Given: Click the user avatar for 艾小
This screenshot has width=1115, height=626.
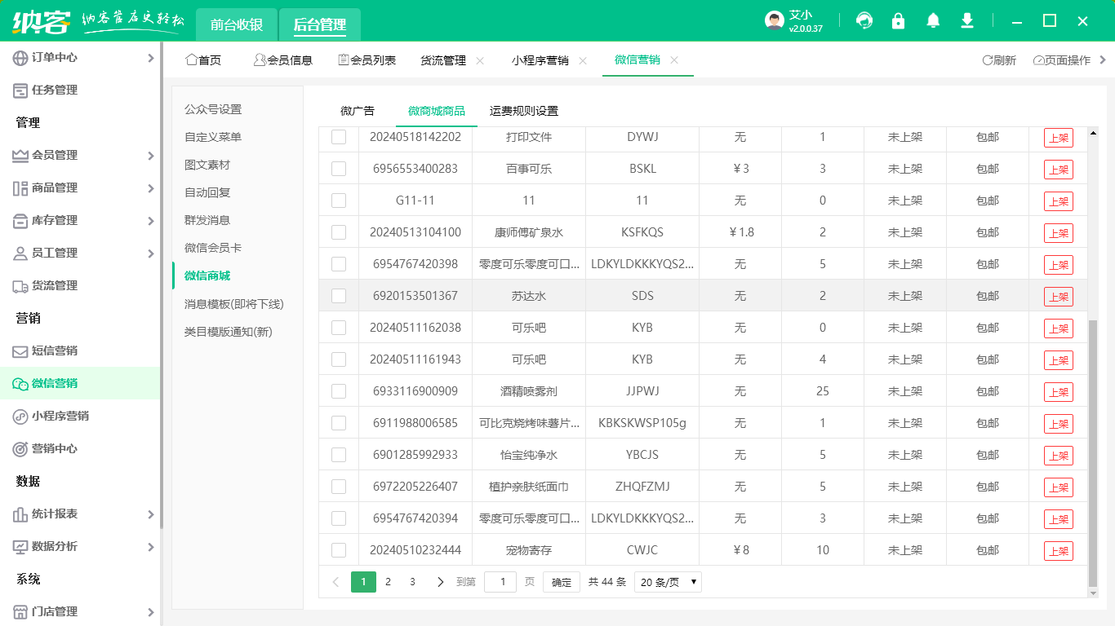Looking at the screenshot, I should [775, 21].
